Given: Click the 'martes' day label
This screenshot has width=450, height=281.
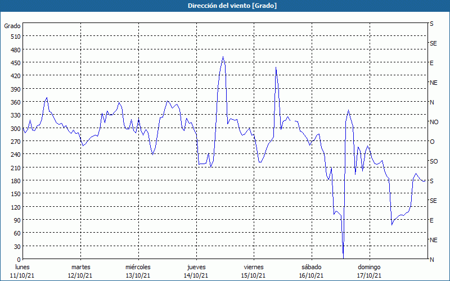Looking at the screenshot, I should coord(80,268).
